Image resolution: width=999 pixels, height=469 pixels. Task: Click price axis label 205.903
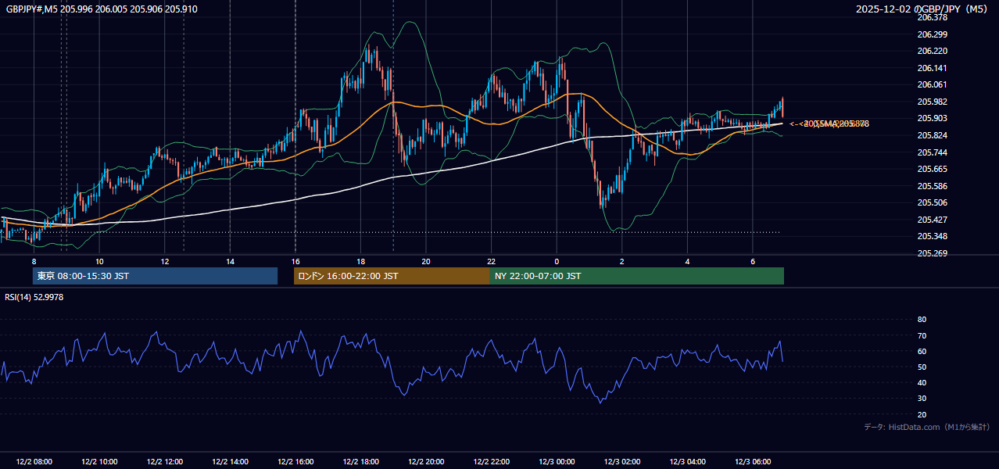click(932, 118)
